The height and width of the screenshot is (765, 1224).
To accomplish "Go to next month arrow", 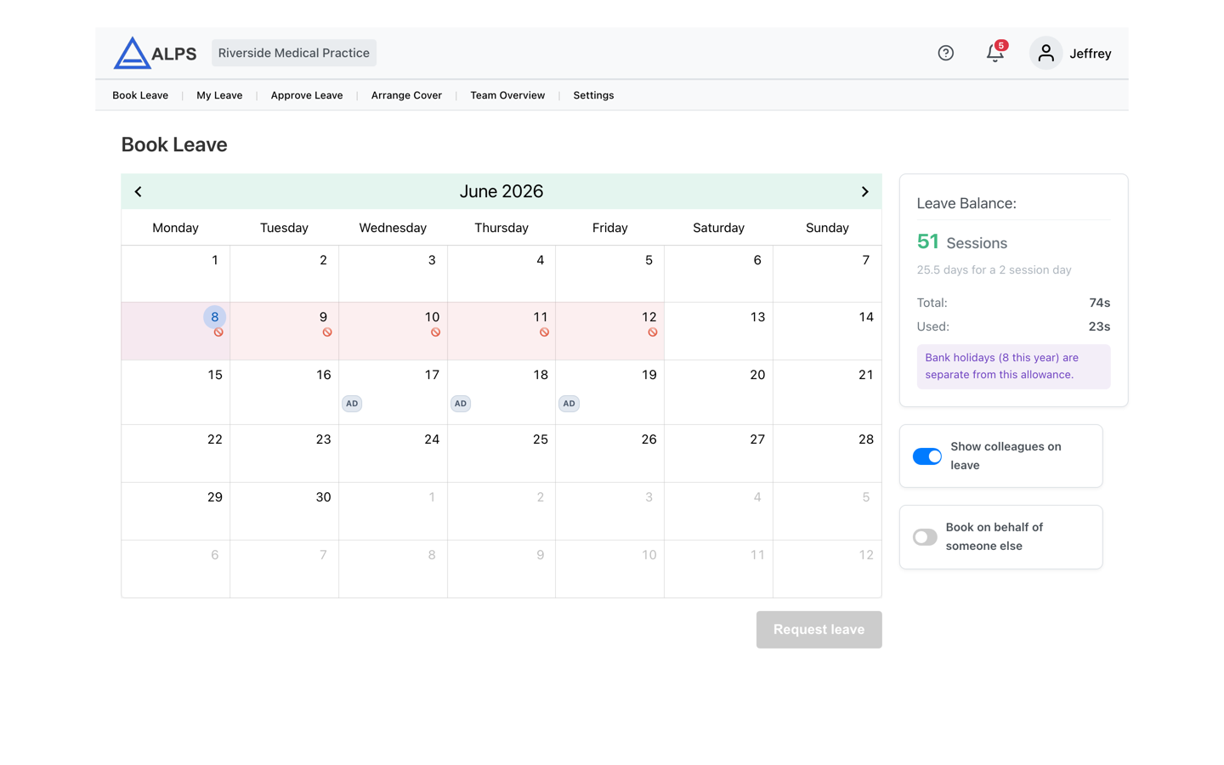I will click(864, 191).
